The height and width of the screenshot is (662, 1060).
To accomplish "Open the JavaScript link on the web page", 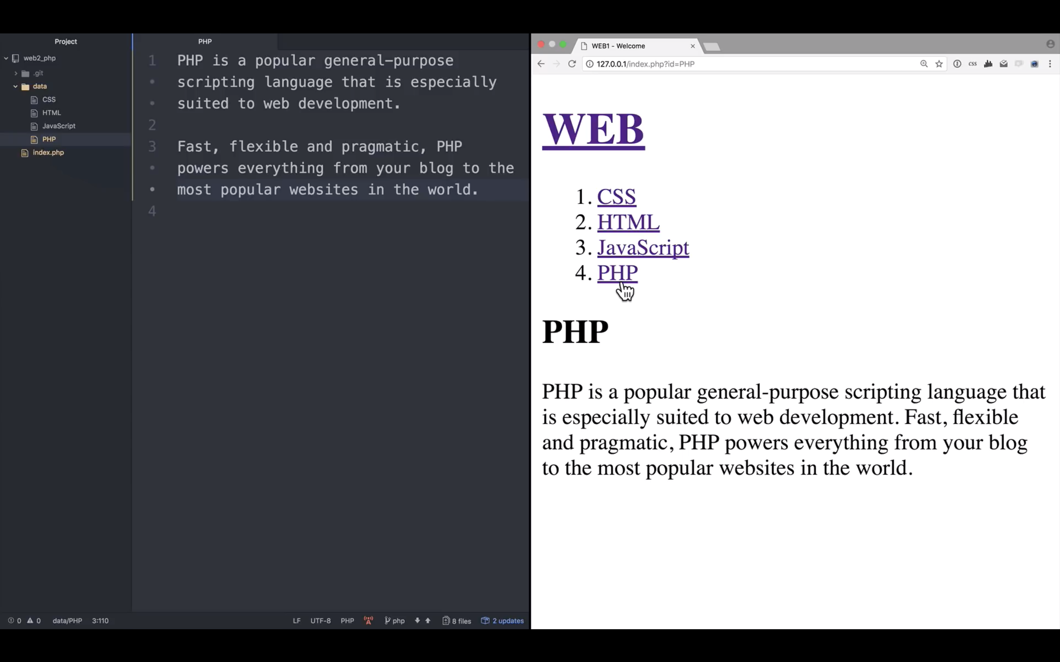I will click(x=643, y=247).
